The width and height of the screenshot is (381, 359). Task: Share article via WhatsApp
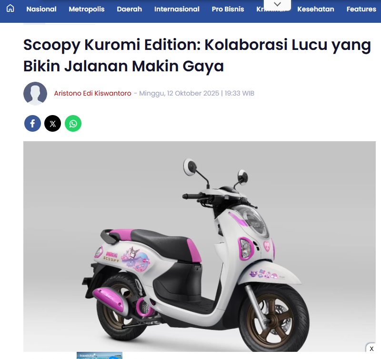(73, 124)
